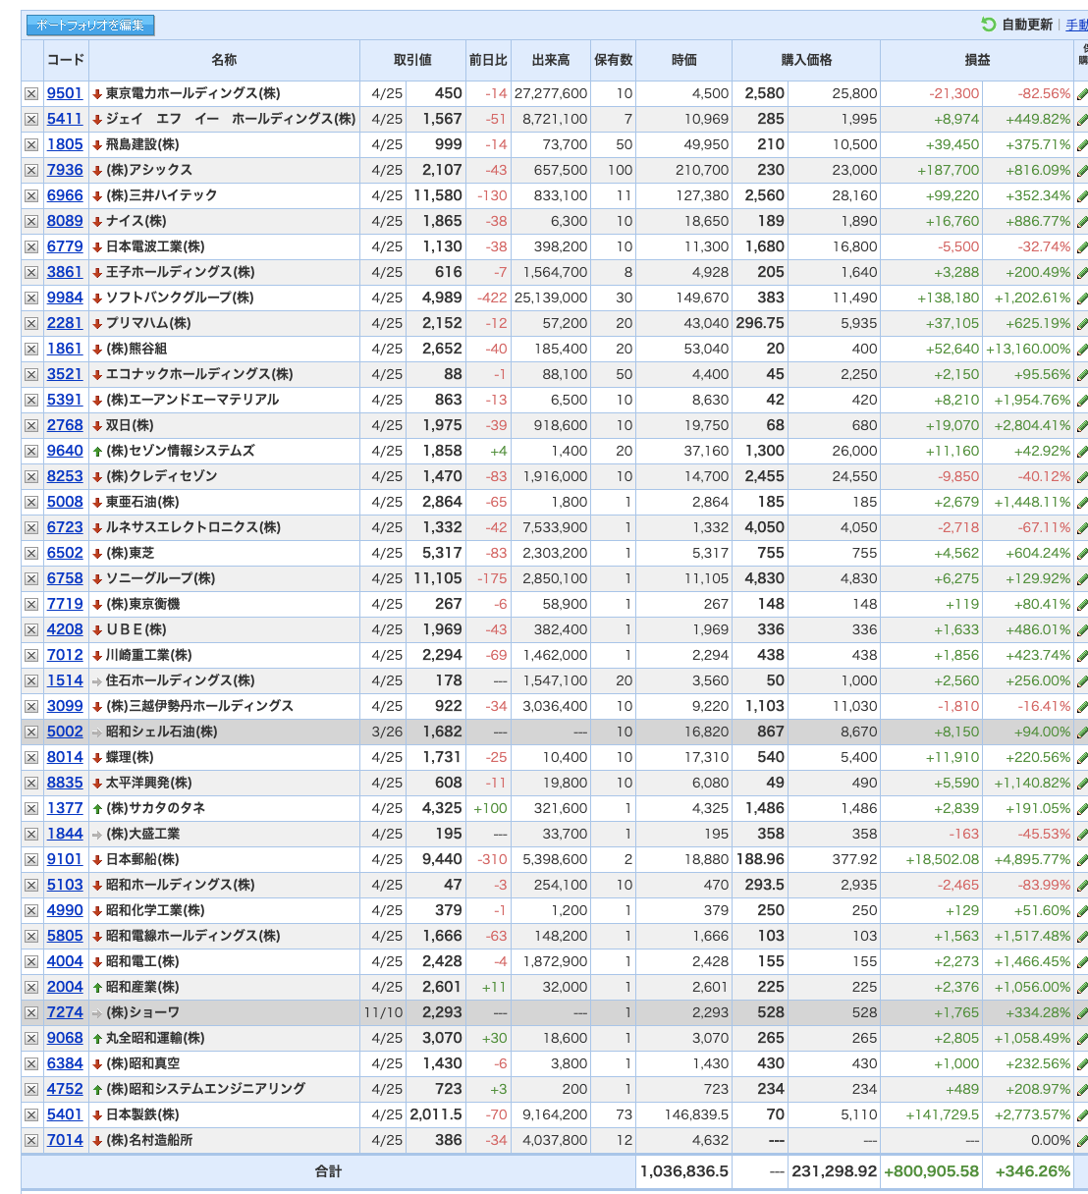Delete the 熊谷組 row with its X icon
This screenshot has height=1194, width=1088.
click(31, 349)
